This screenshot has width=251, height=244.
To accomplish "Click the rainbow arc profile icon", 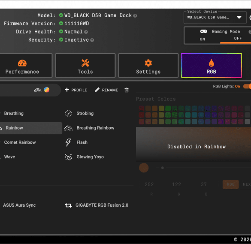I will coord(38,90).
